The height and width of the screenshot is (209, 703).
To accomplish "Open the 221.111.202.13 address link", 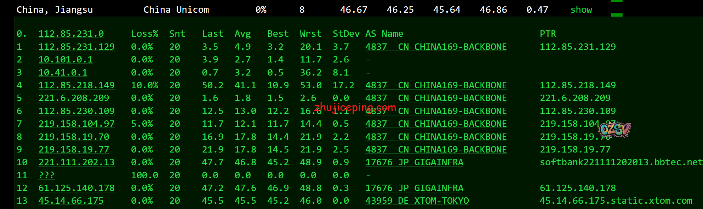I will coord(76,162).
